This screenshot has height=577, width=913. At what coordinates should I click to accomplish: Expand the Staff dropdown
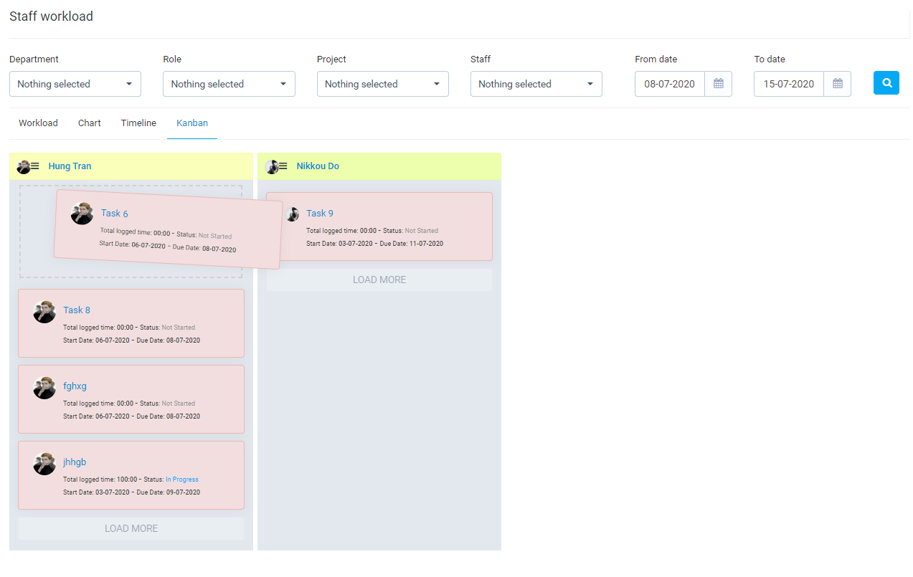pos(536,84)
